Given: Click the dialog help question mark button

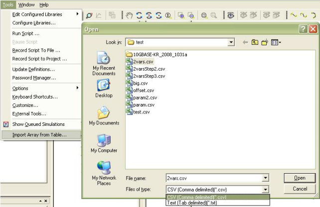Looking at the screenshot, I should click(x=303, y=29).
